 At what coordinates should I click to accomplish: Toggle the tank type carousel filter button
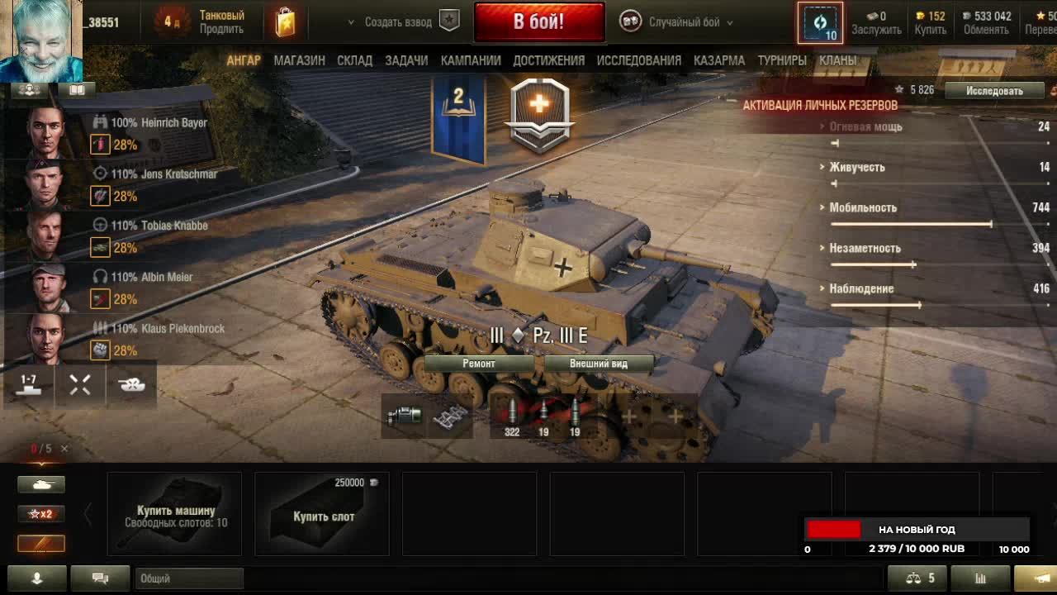41,484
